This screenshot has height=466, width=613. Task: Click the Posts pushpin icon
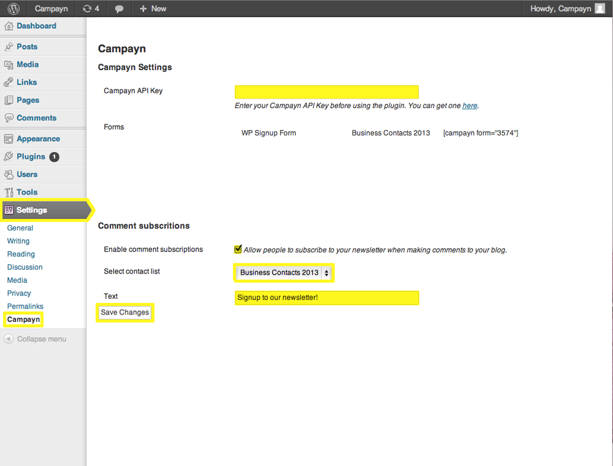(9, 47)
